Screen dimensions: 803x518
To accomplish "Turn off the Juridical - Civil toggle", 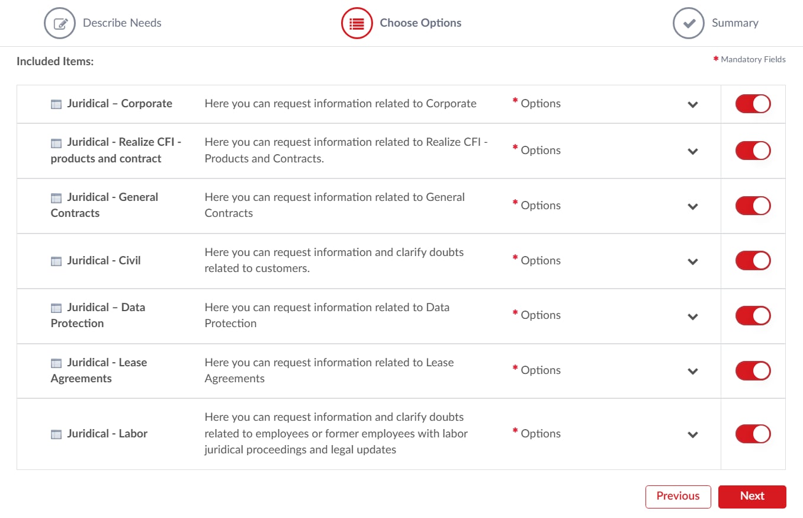I will pyautogui.click(x=753, y=260).
